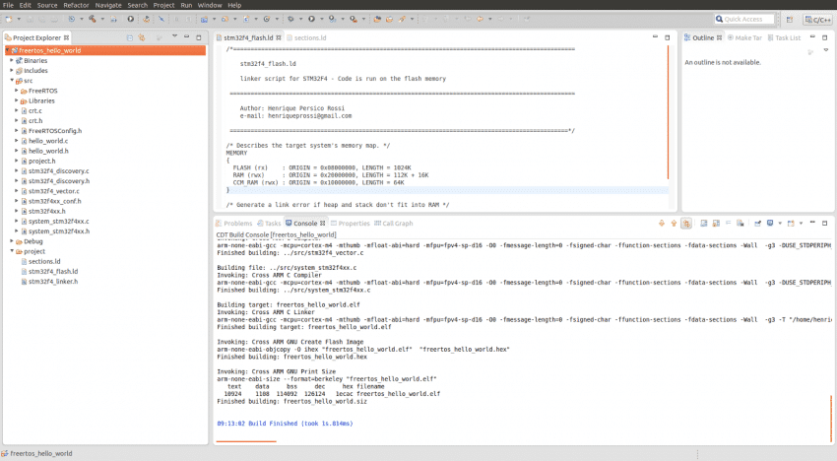The width and height of the screenshot is (837, 461).
Task: Click the console horizontal scrollbar
Action: pyautogui.click(x=246, y=441)
